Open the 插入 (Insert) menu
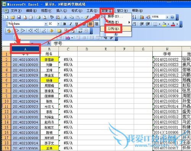191x151 pixels. [x=62, y=11]
